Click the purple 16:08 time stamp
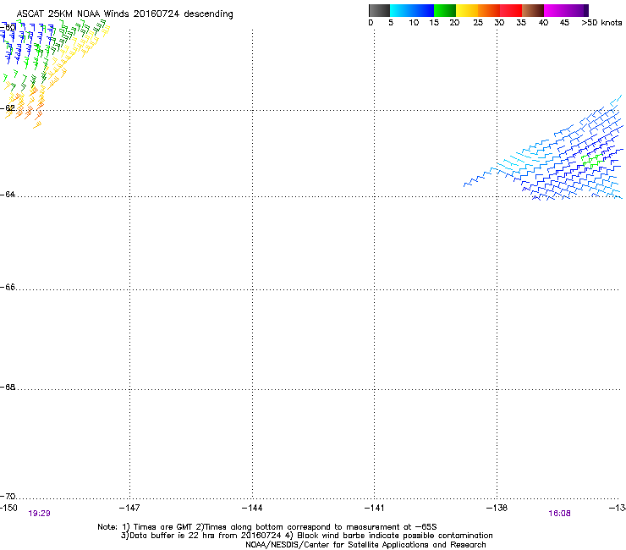 (x=559, y=514)
